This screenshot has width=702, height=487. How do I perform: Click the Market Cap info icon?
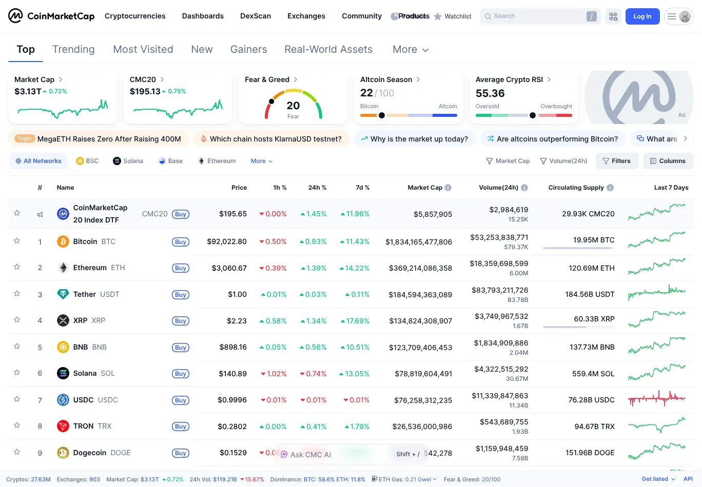tap(448, 188)
